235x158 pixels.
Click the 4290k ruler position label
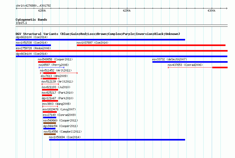point(127,11)
